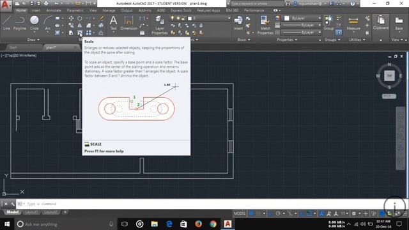Screen dimensions: 409x230
Task: Expand the Groups panel dropdown
Action: pos(332,40)
